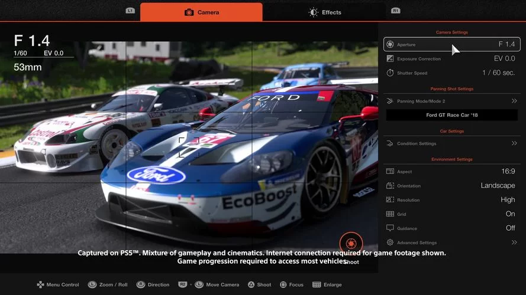The width and height of the screenshot is (526, 295).
Task: Click the Move Camera label
Action: coord(222,284)
